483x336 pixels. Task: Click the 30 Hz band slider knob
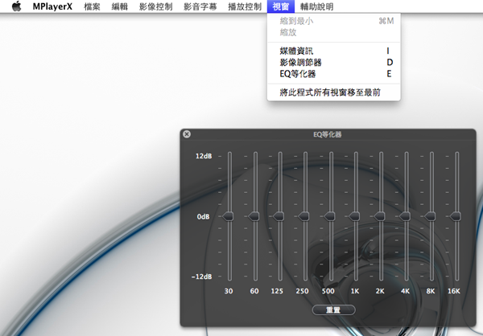(229, 216)
